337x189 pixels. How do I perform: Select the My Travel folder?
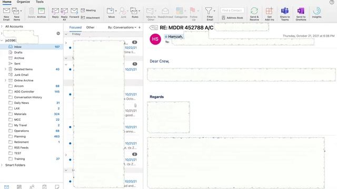coord(32,125)
